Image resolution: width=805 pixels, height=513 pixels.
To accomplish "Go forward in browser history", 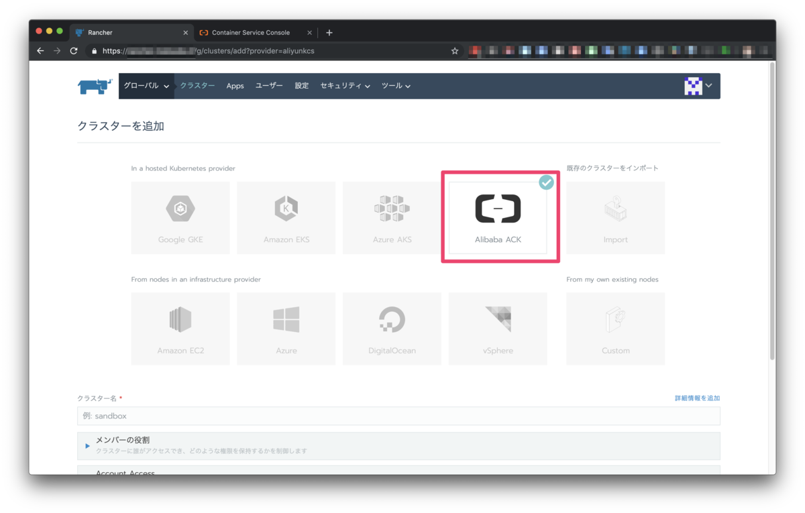I will (57, 51).
